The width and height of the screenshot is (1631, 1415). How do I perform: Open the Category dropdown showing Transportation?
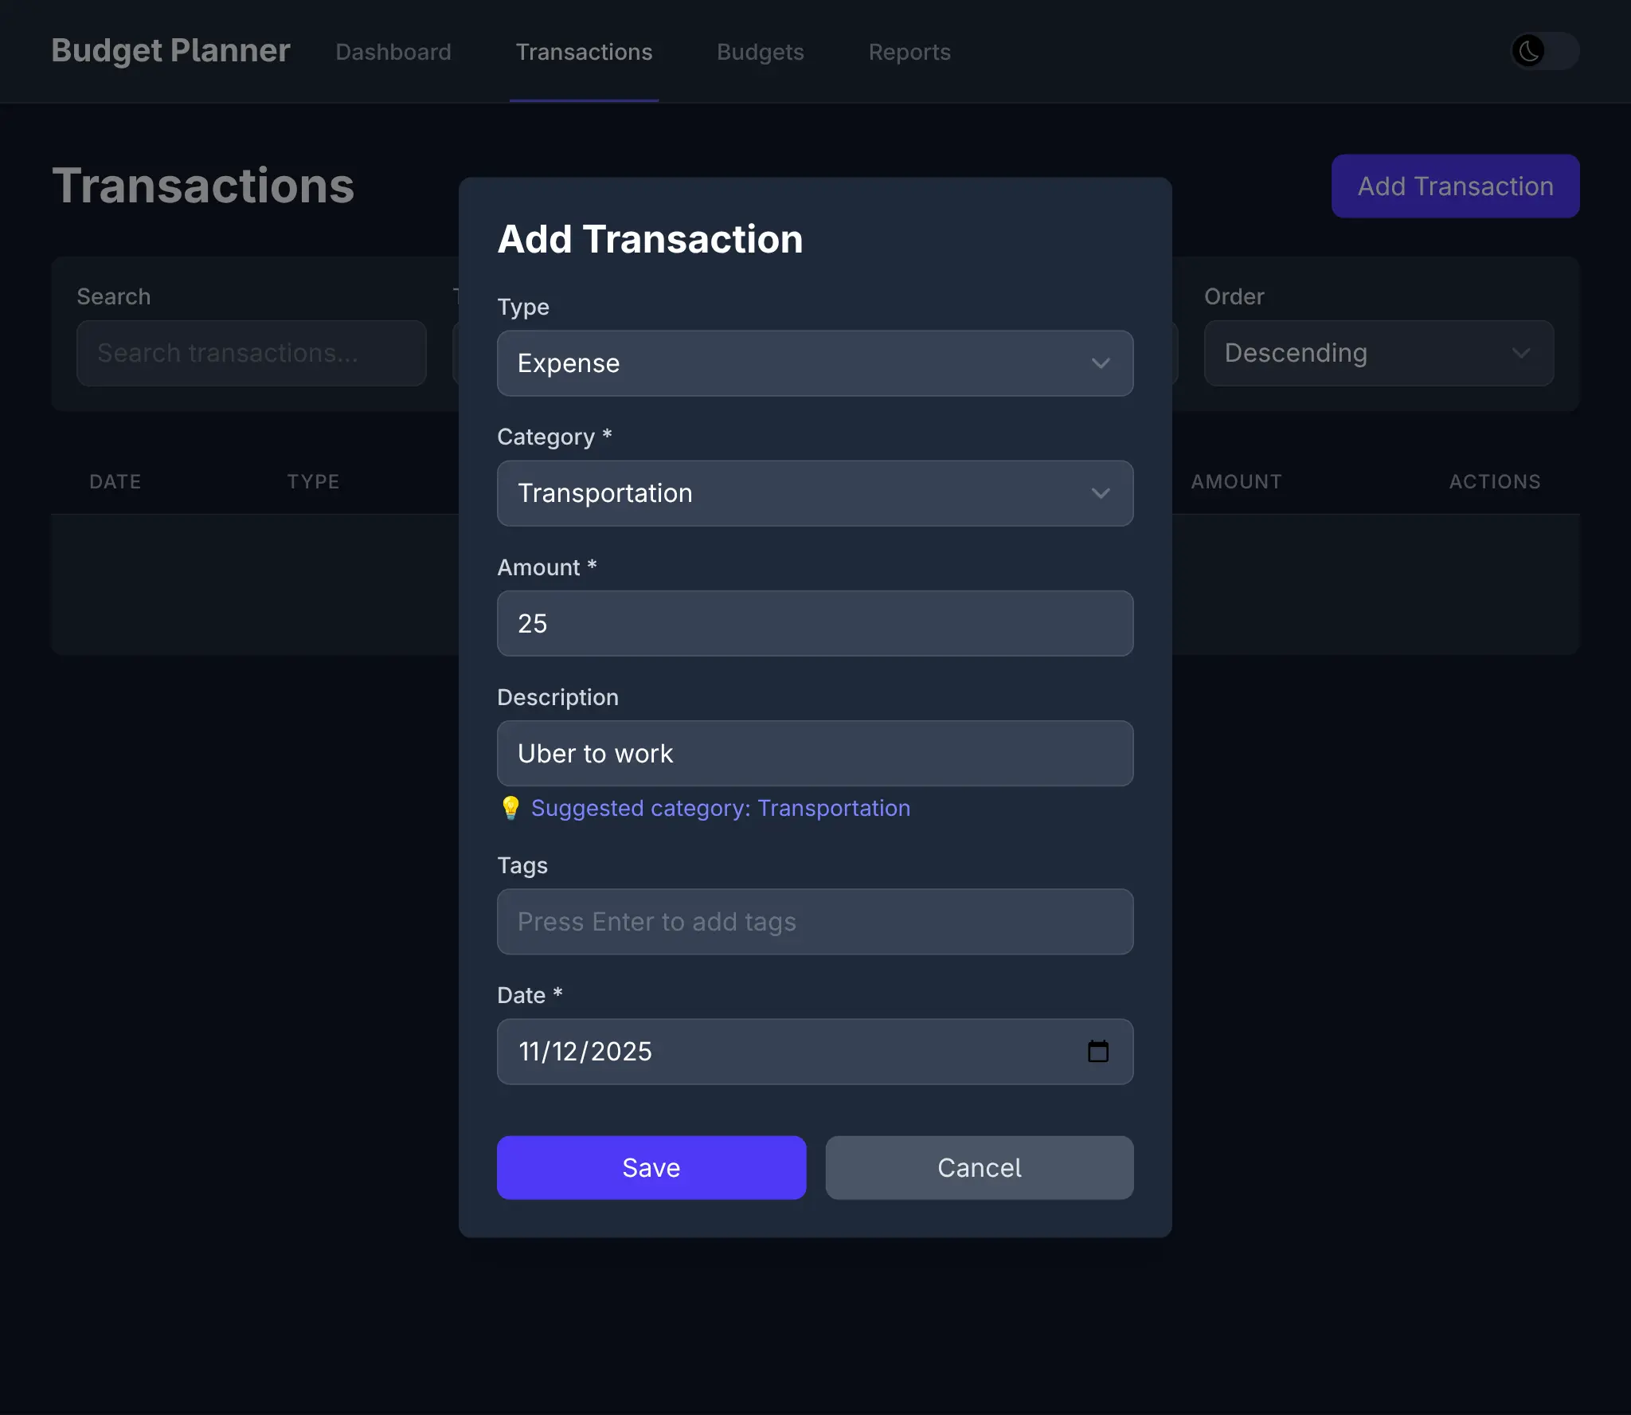(x=814, y=493)
